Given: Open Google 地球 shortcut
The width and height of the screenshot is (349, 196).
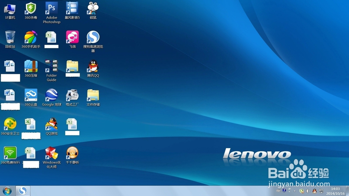Looking at the screenshot, I should pyautogui.click(x=51, y=97).
